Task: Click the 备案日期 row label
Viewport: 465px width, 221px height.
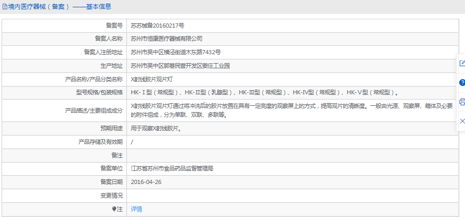Action: pyautogui.click(x=111, y=182)
